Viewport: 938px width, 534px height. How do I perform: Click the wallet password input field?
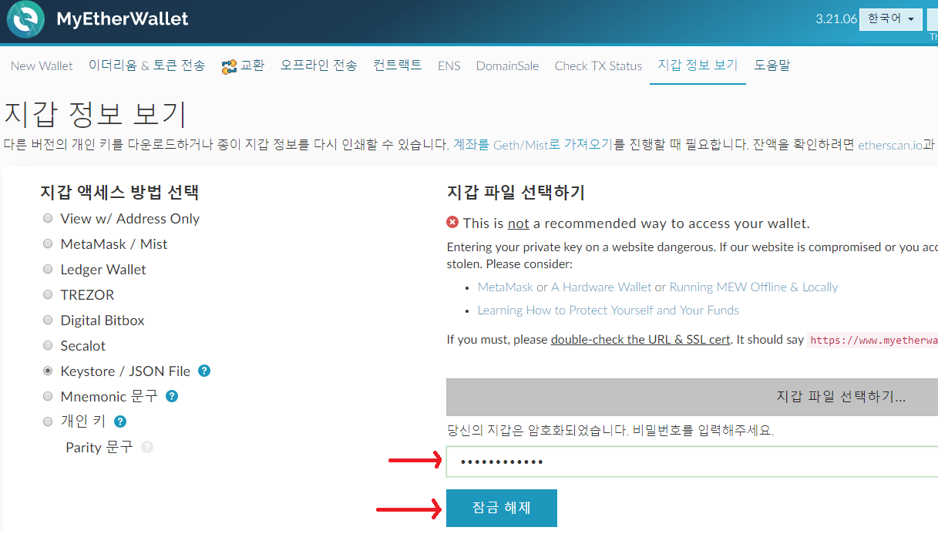692,462
